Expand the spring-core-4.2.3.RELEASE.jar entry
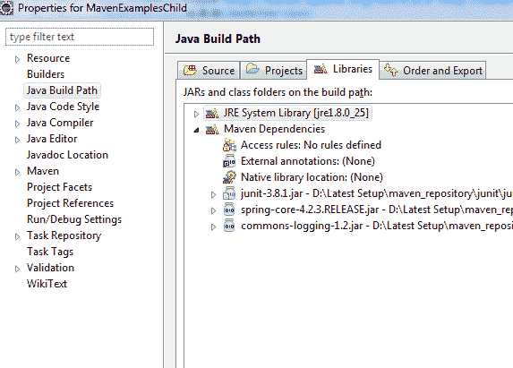This screenshot has height=368, width=513. [213, 210]
